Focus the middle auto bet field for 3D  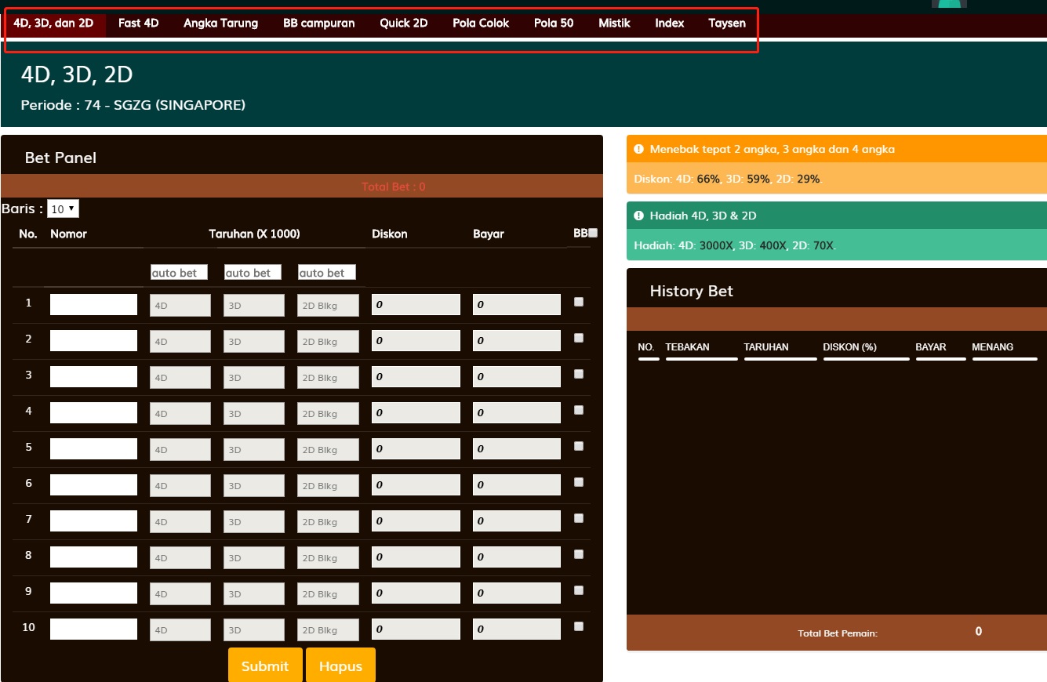253,273
